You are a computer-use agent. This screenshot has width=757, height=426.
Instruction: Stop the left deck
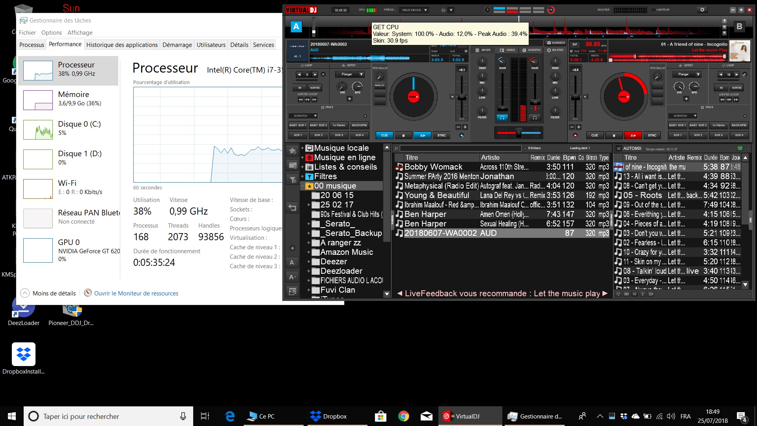click(x=403, y=135)
